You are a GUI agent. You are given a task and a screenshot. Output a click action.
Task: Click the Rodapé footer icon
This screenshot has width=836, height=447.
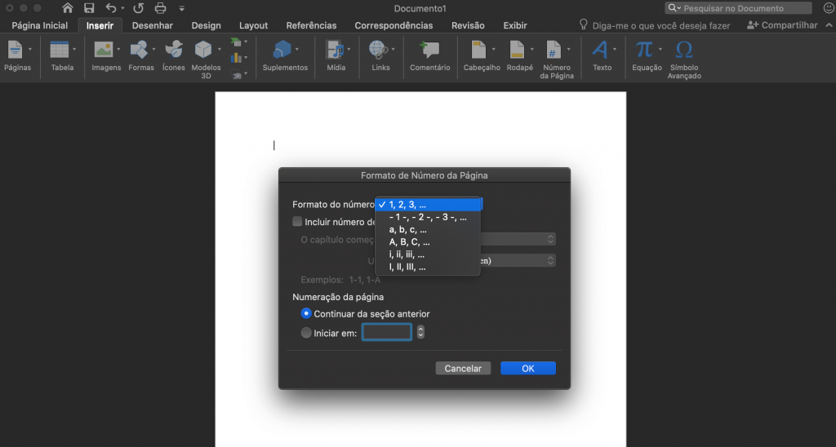click(x=517, y=50)
